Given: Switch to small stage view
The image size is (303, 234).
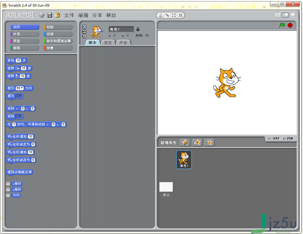Looking at the screenshot, I should coord(277,15).
